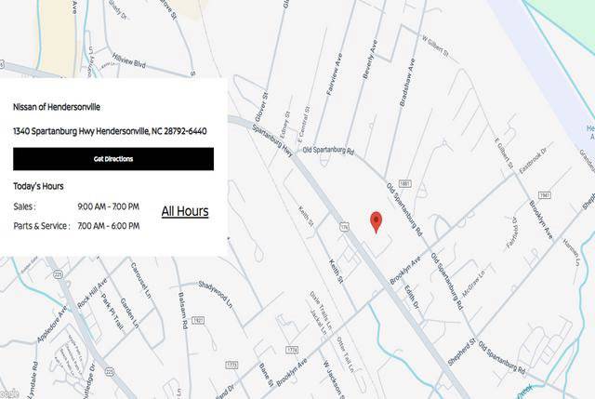This screenshot has height=399, width=595.
Task: Click the route 1947 road shield
Action: coord(546,194)
